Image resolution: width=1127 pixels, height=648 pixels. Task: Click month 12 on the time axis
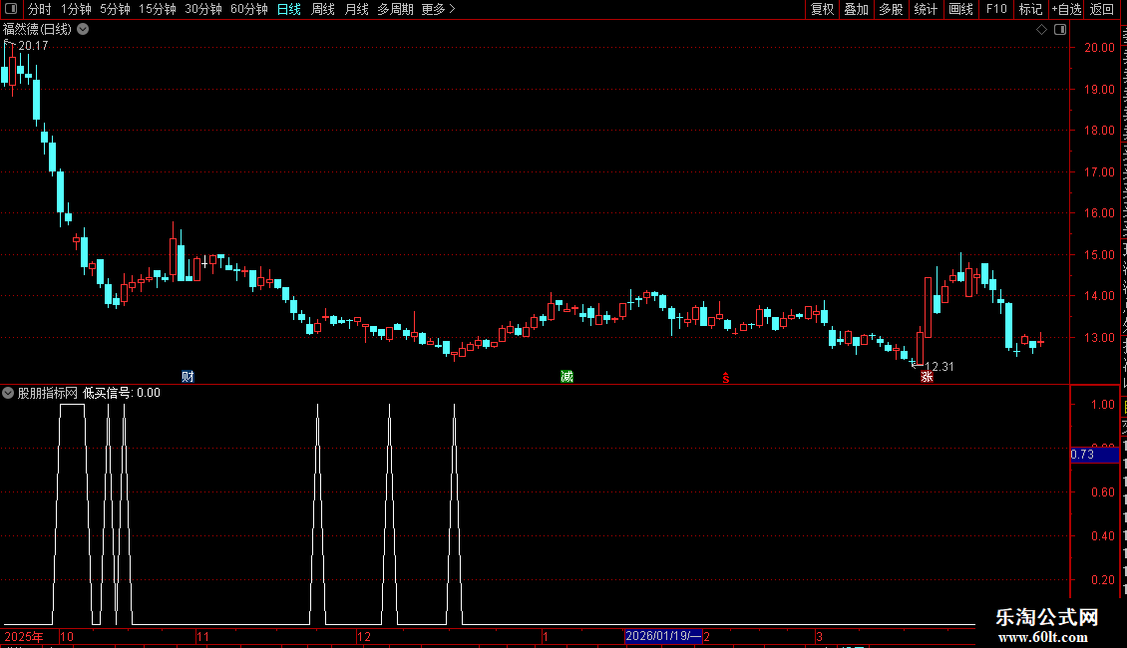coord(364,636)
